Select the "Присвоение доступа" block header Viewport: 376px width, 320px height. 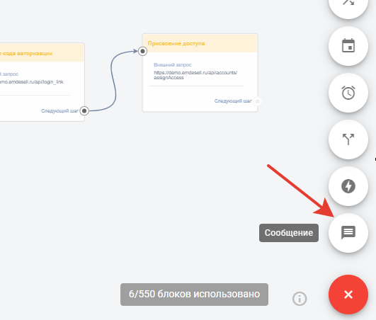coord(200,43)
